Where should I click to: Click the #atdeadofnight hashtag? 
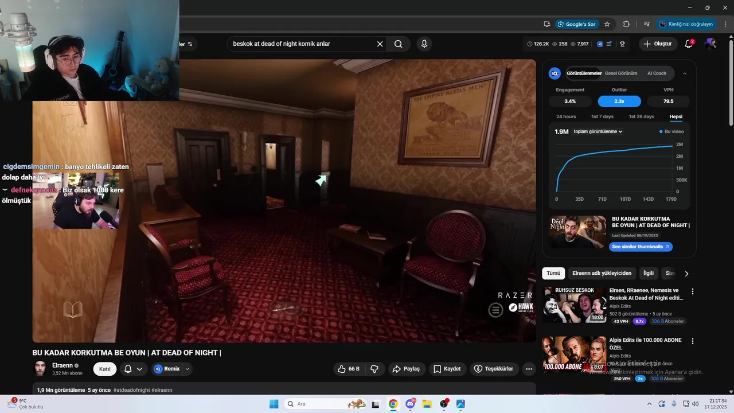pos(132,390)
